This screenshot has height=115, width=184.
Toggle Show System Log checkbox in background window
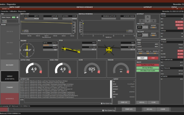(103, 110)
